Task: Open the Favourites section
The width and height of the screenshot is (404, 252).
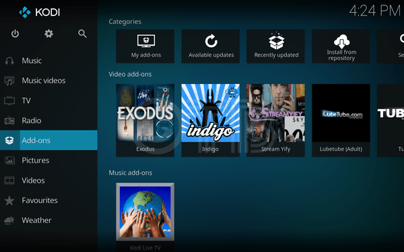Action: click(x=48, y=200)
